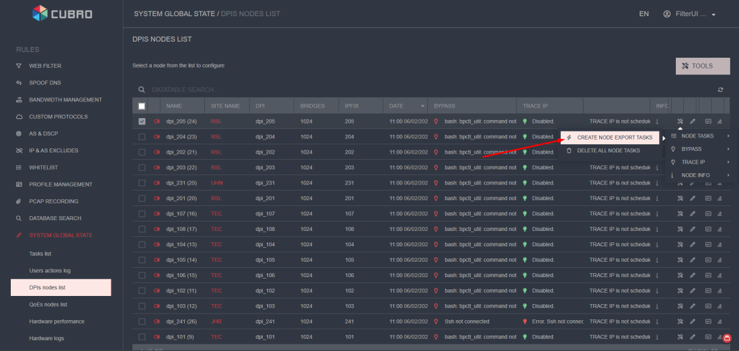Choose Delete All Node Tasks
The height and width of the screenshot is (351, 739).
[x=608, y=150]
